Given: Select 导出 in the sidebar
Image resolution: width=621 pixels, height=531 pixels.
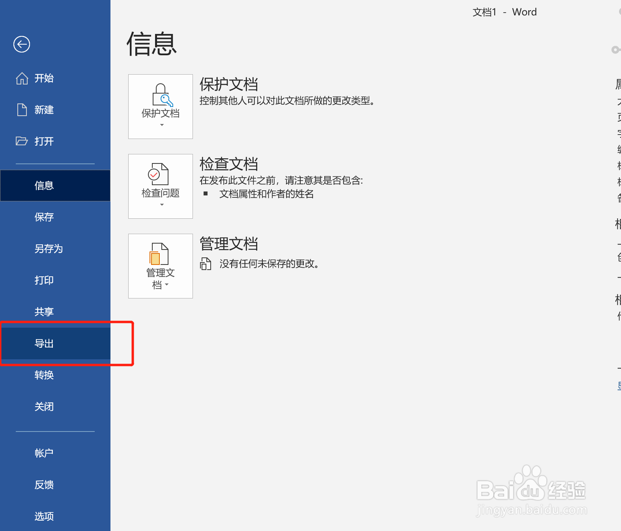Looking at the screenshot, I should coord(55,343).
